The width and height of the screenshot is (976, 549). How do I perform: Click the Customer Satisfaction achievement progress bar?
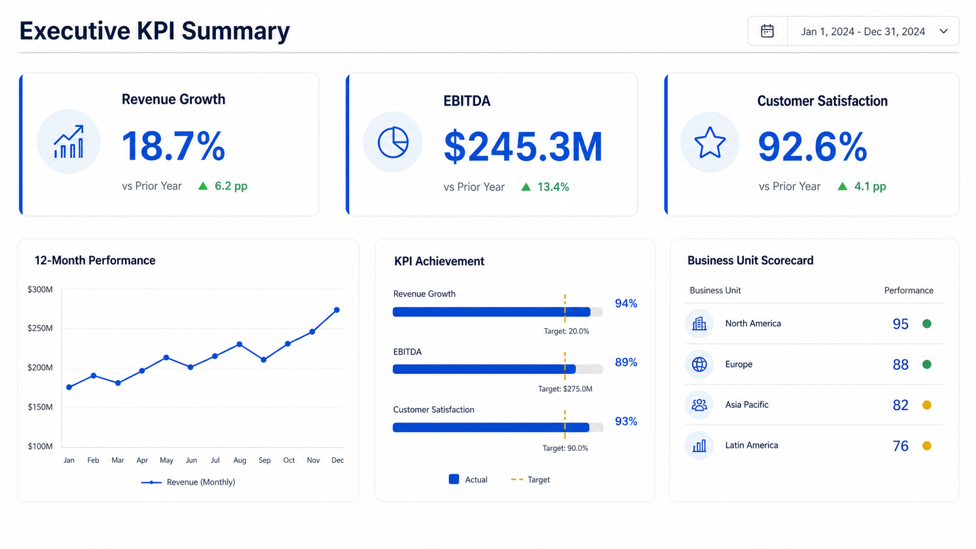tap(497, 428)
